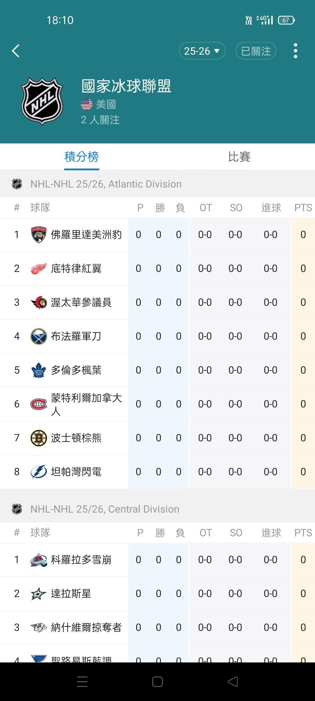This screenshot has width=315, height=701.
Task: Tap the large NHL shield logo
Action: click(42, 101)
